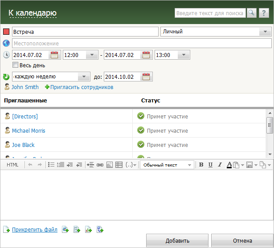Screen dimensions: 274x248
Task: Click 'Прикрепить файл' link
Action: (x=35, y=230)
